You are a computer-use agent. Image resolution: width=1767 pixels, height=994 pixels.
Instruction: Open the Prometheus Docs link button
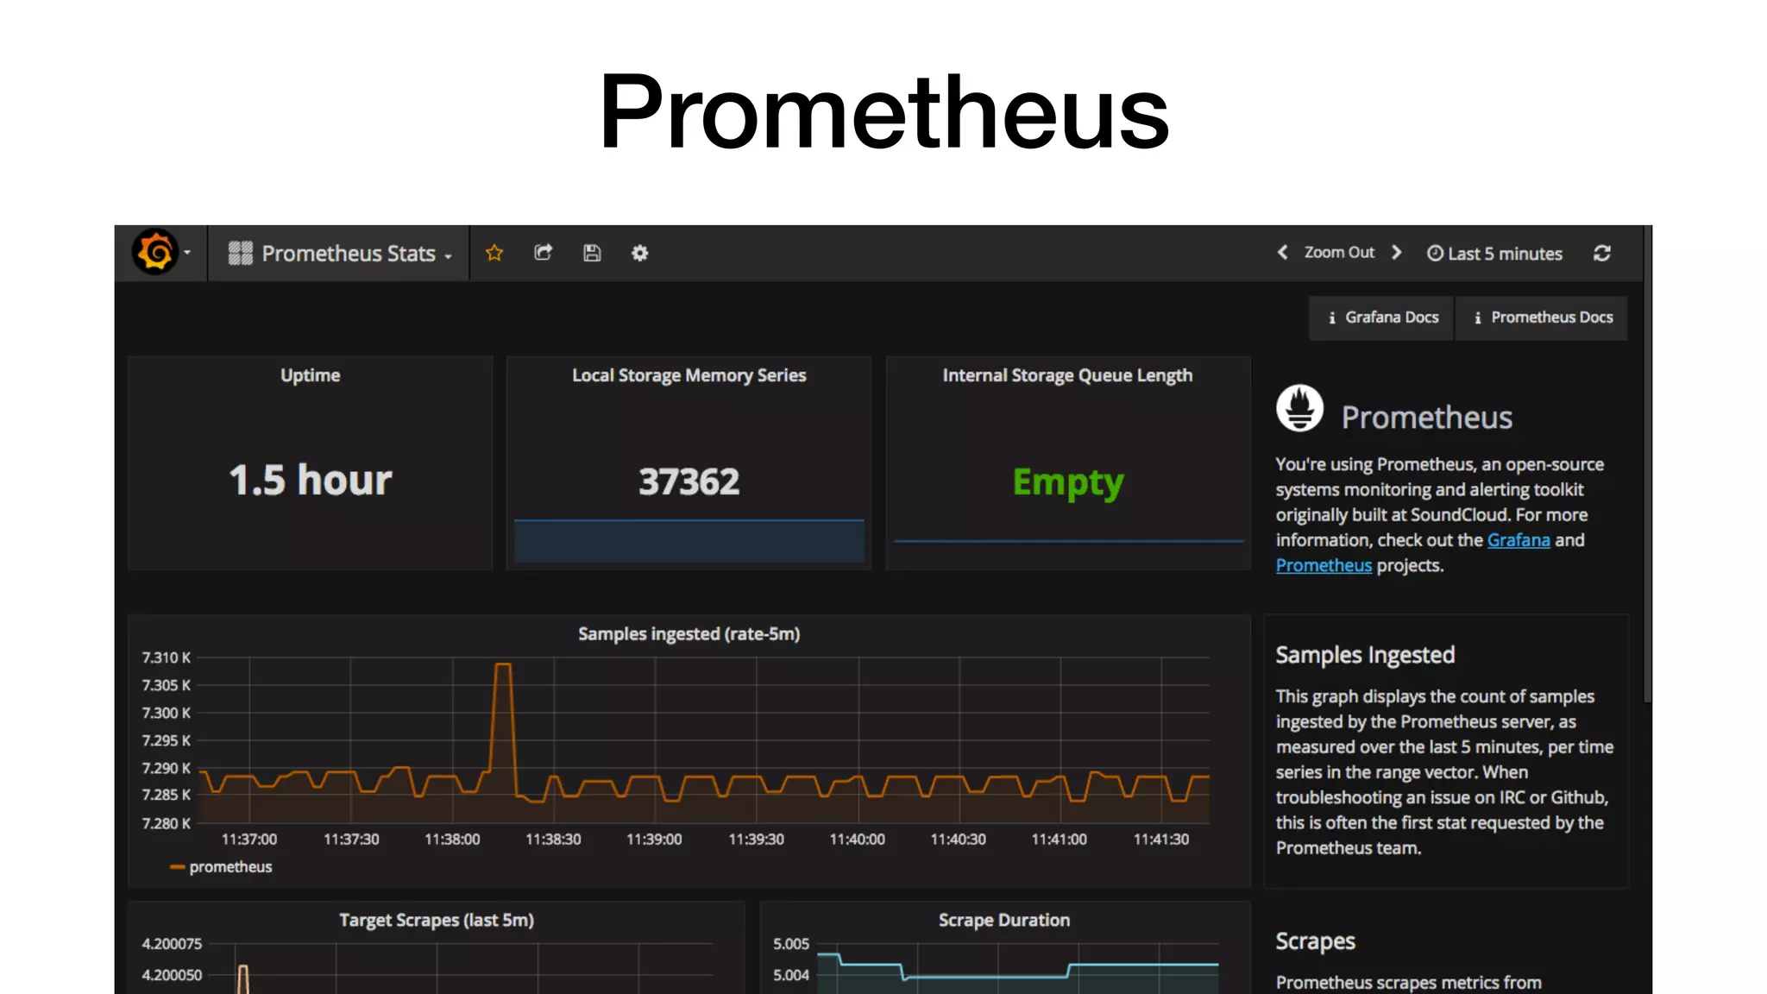click(x=1542, y=318)
